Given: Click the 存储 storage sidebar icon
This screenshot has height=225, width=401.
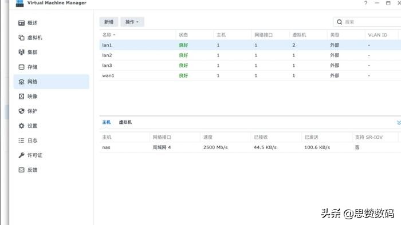Looking at the screenshot, I should pos(22,67).
